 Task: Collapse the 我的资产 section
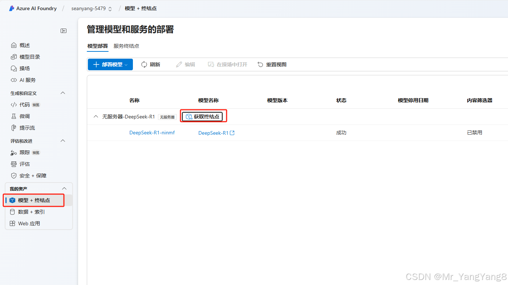point(64,189)
